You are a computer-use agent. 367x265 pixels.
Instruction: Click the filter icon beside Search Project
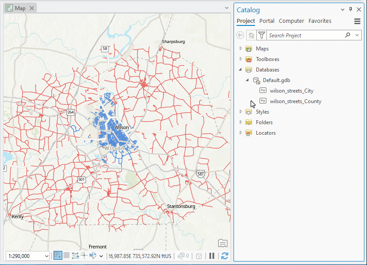(261, 35)
